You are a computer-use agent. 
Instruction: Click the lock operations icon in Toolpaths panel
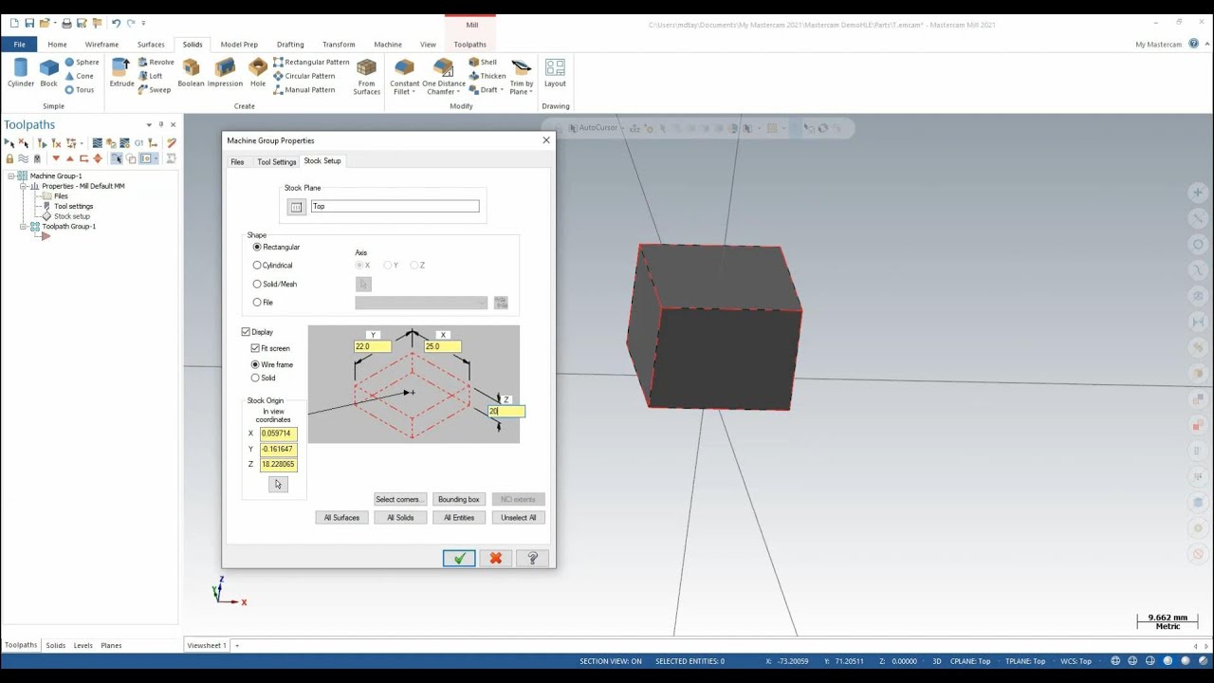9,158
